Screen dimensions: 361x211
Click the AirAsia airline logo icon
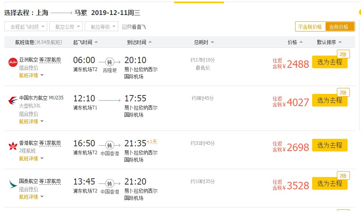13,62
